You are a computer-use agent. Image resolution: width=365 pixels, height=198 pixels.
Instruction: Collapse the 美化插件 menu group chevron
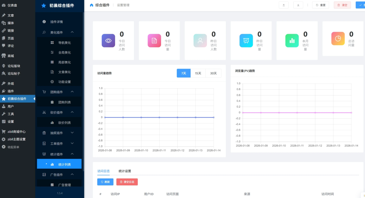pos(72,32)
